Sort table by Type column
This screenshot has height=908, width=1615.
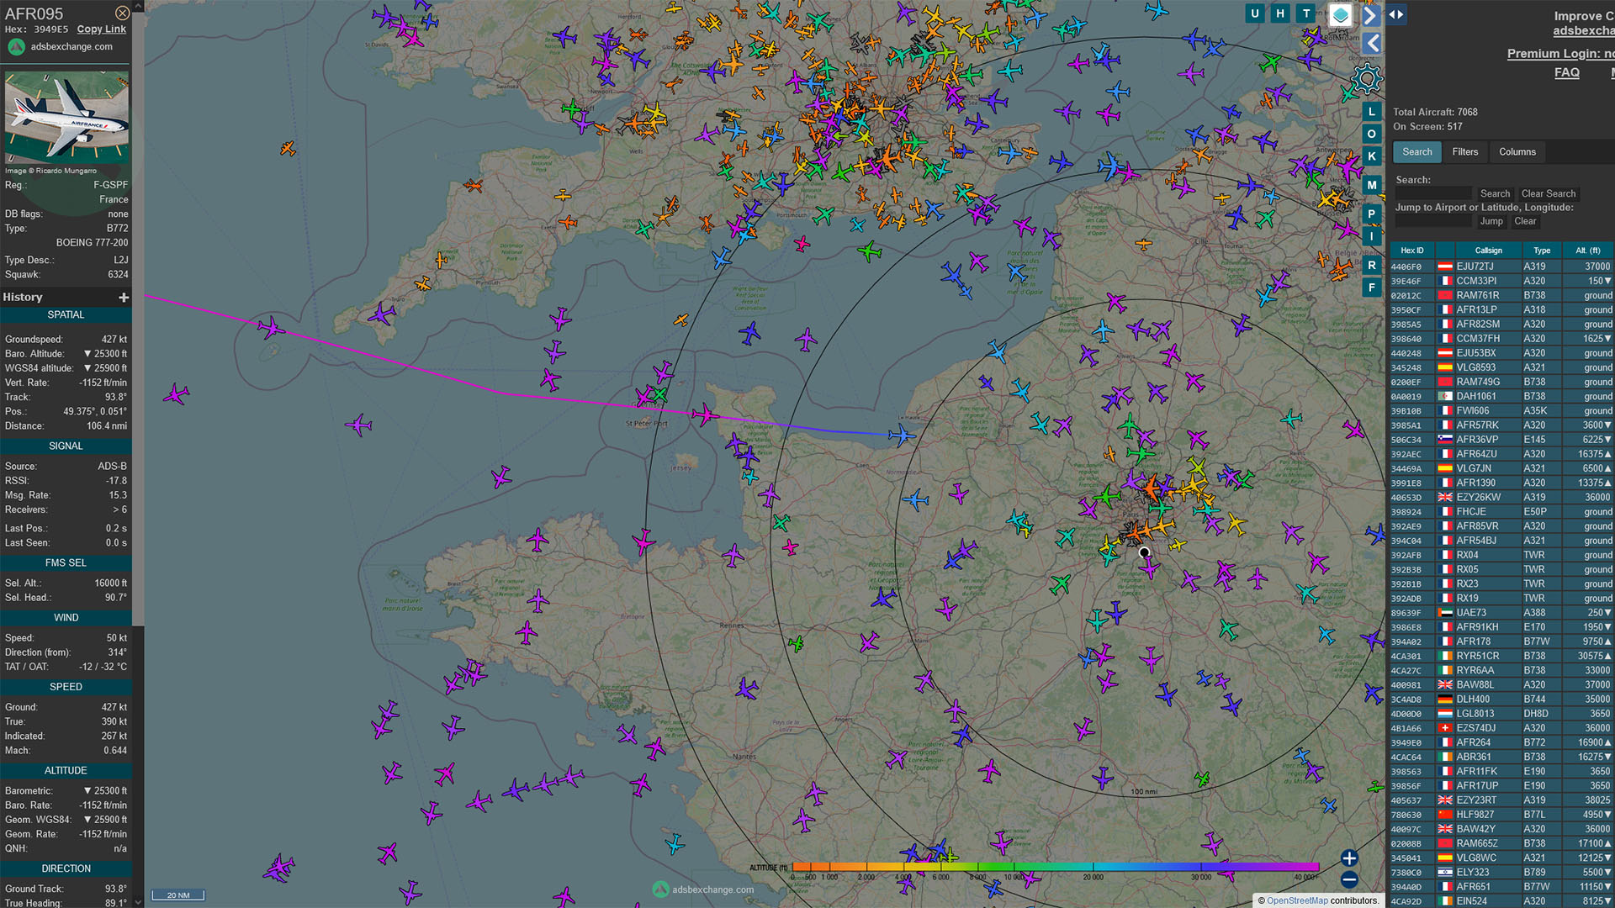click(x=1542, y=251)
